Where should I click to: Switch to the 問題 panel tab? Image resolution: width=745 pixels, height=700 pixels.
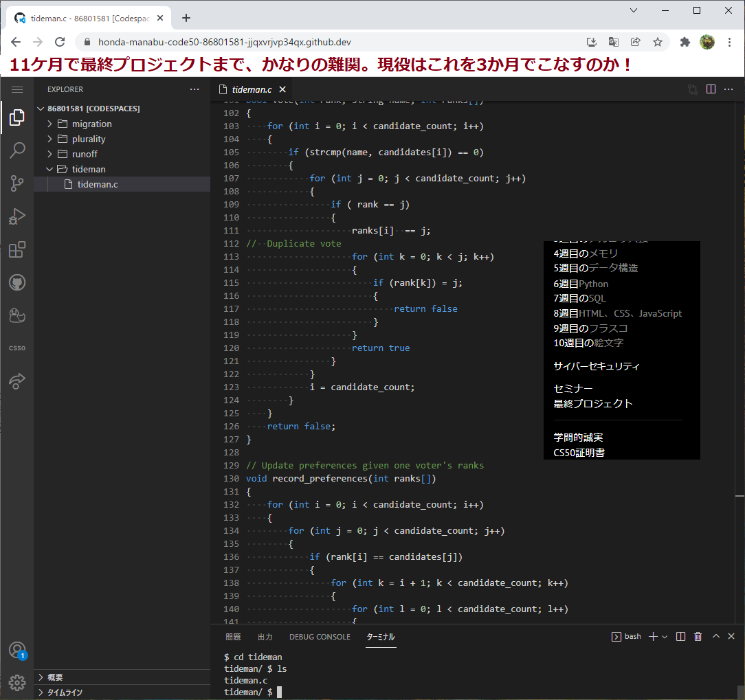(x=233, y=637)
